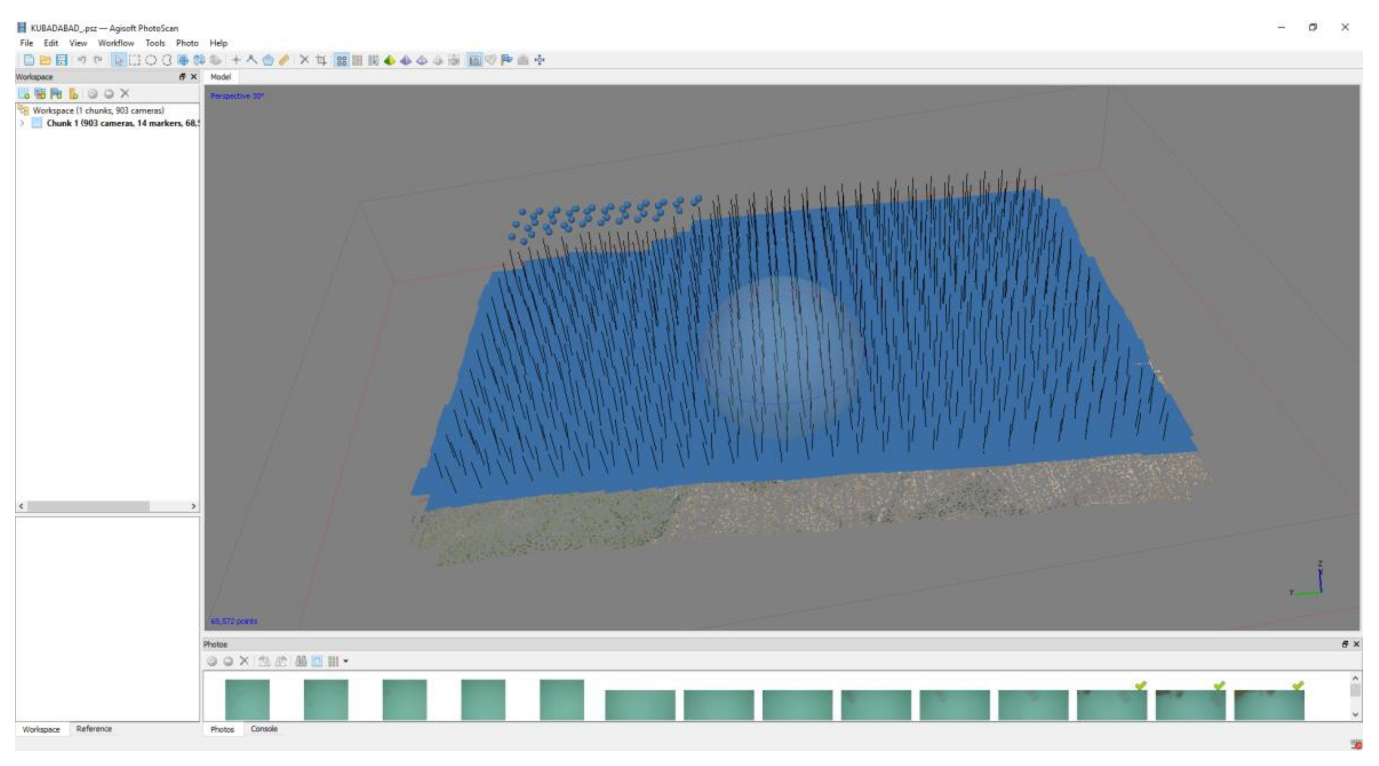Toggle the Point Cloud view mode
The width and height of the screenshot is (1379, 766).
[341, 60]
